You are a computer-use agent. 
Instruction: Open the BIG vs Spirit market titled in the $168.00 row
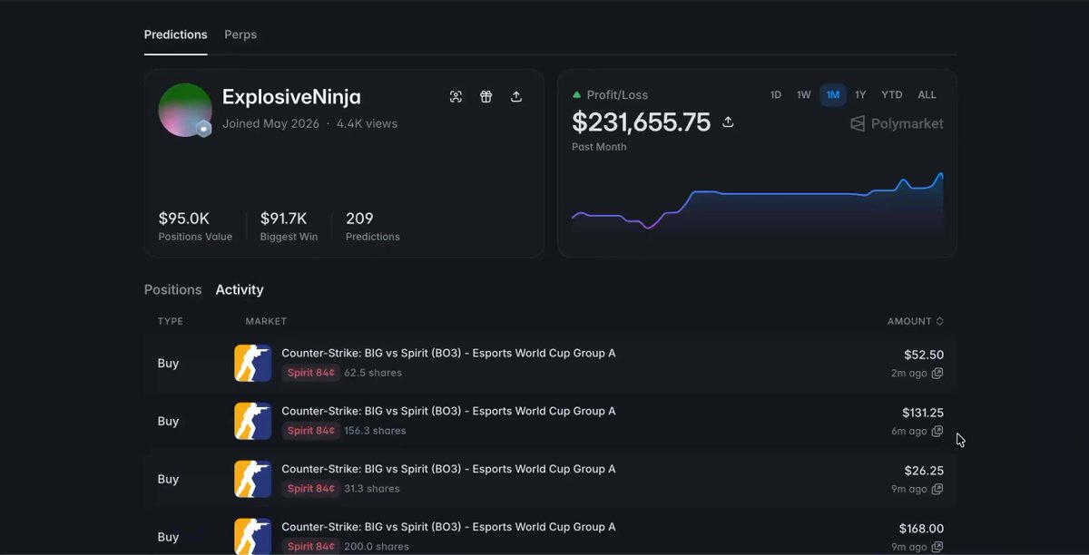point(448,528)
